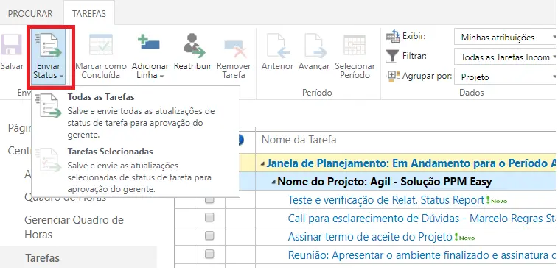This screenshot has width=558, height=270.
Task: Open the Agrupar por Projeto dropdown
Action: (x=506, y=77)
